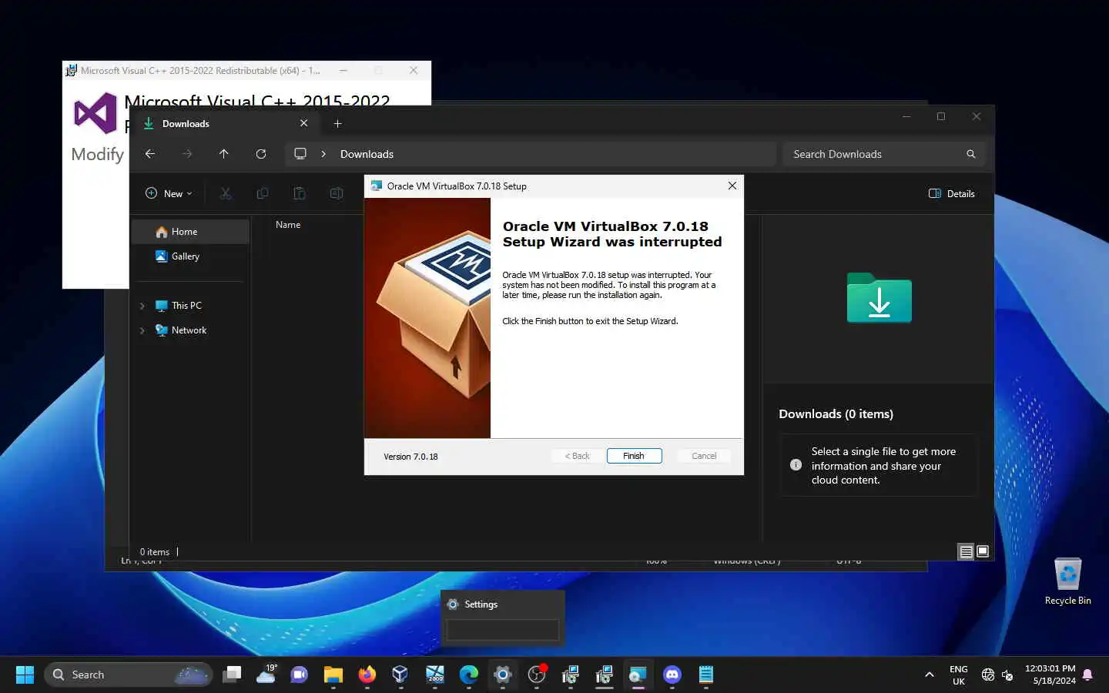Go up one folder level in Explorer
The image size is (1109, 693).
pos(224,154)
